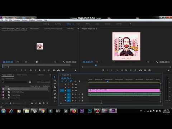The height and width of the screenshot is (129, 172).
Task: Toggle lock on video track V1
Action: tap(65, 91)
